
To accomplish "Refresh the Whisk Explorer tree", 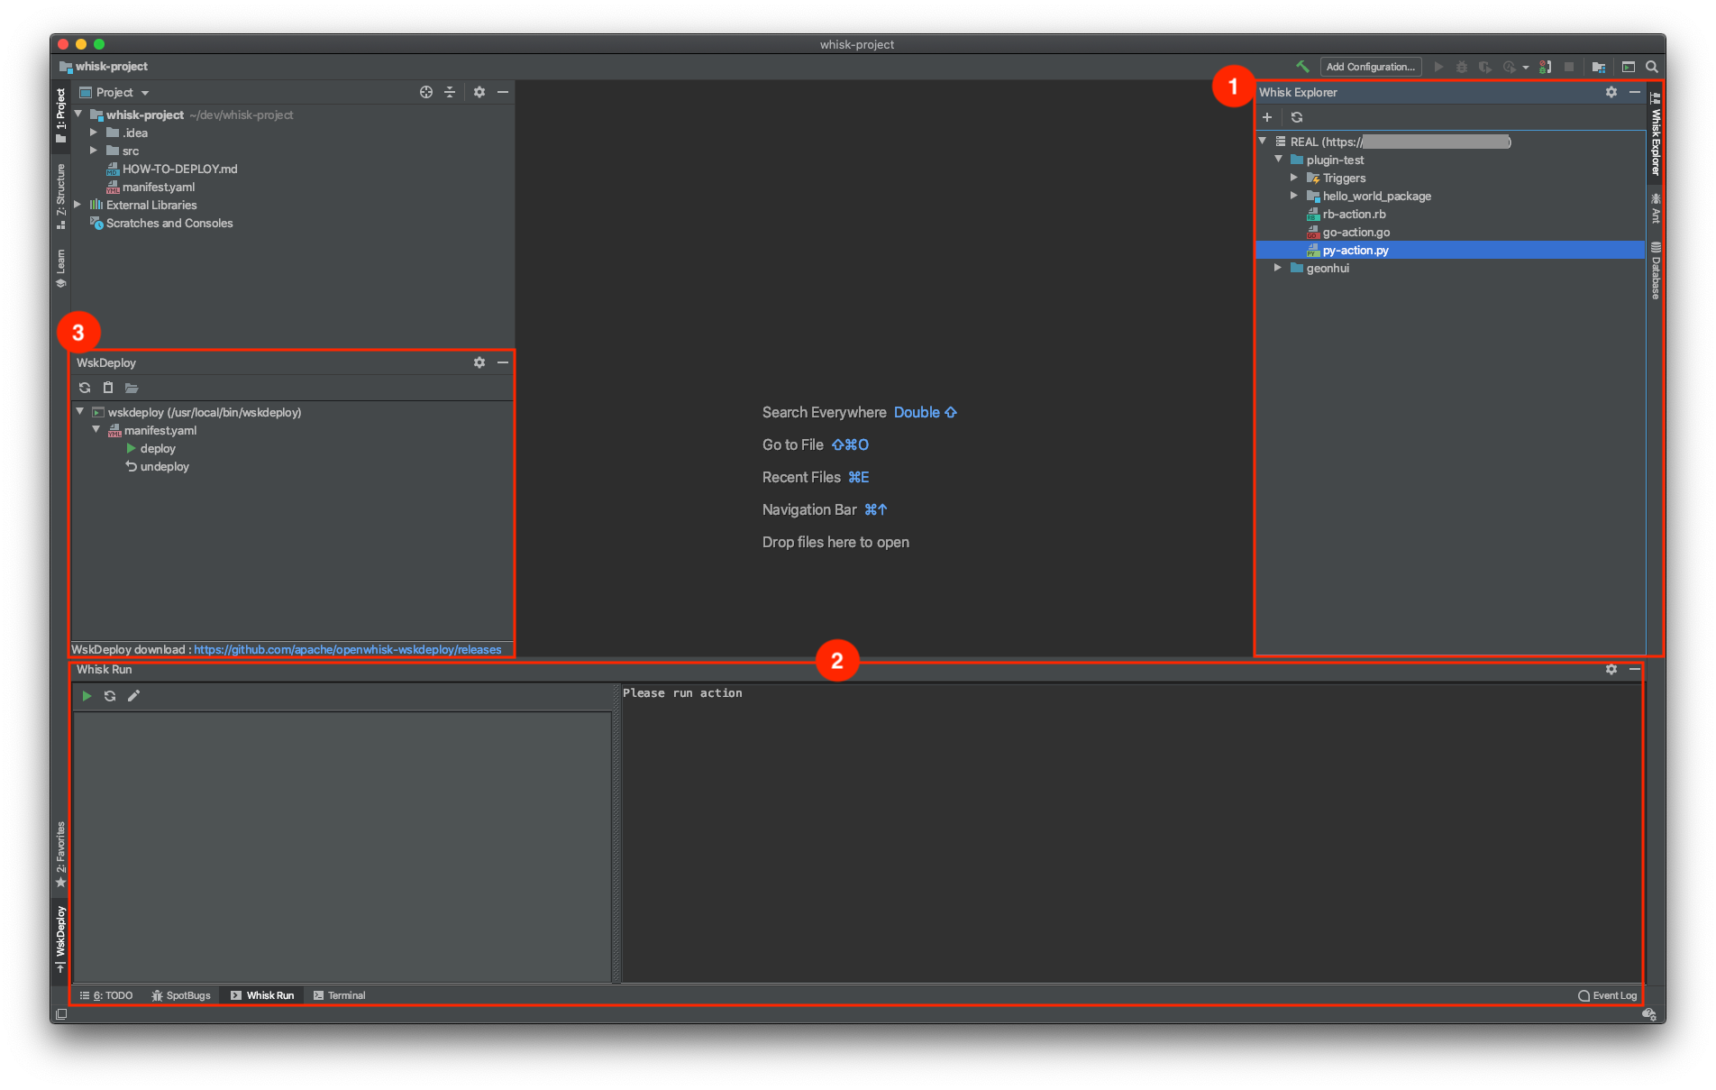I will point(1297,117).
